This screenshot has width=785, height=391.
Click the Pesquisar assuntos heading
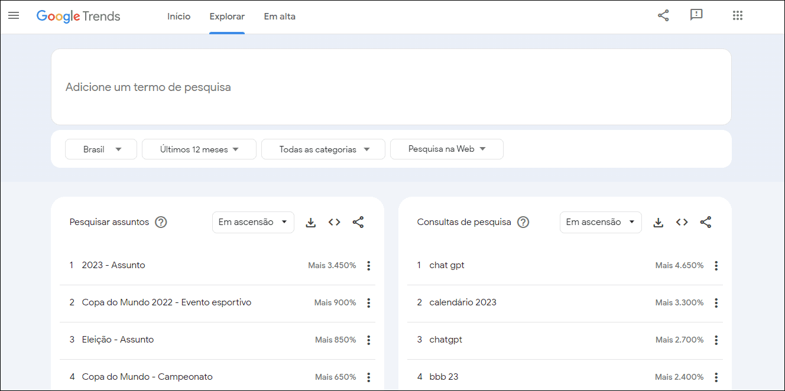[x=109, y=222]
